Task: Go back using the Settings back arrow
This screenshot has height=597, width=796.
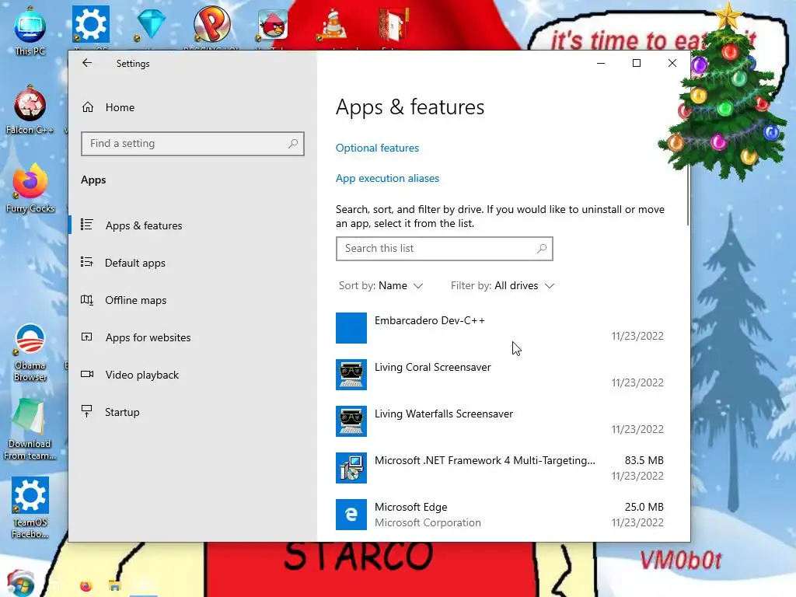Action: pos(87,63)
